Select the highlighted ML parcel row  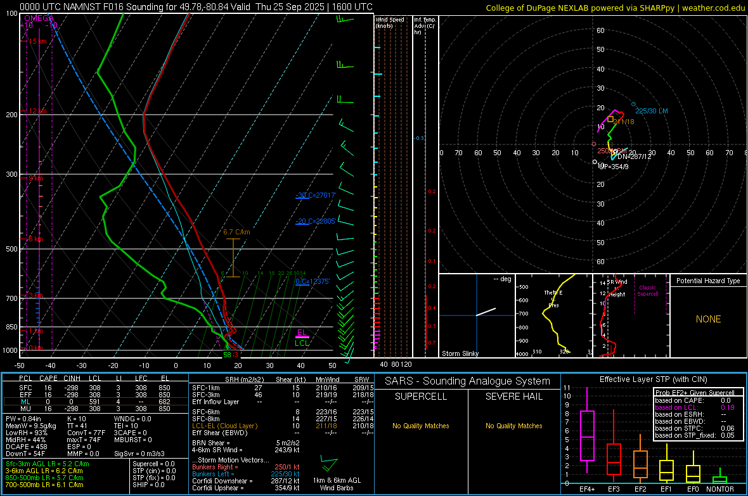pyautogui.click(x=94, y=402)
